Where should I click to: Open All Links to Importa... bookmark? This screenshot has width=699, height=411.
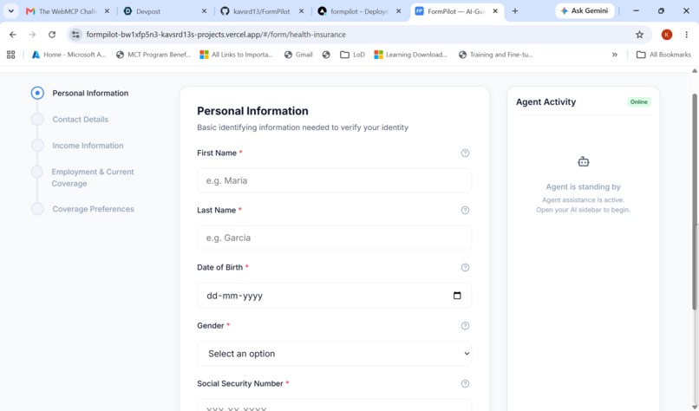(x=236, y=55)
